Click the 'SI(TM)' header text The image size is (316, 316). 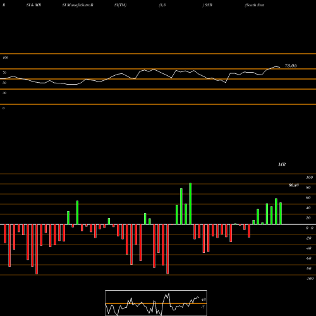coord(120,5)
